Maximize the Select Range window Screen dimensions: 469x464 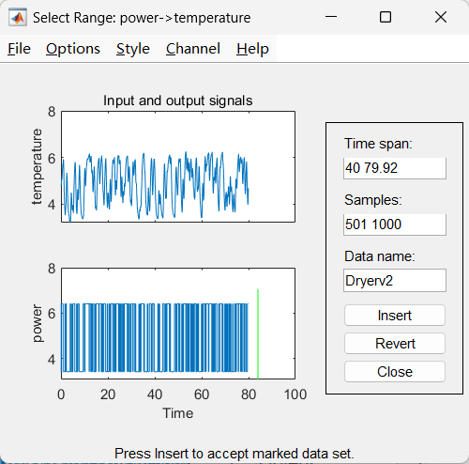click(x=386, y=17)
